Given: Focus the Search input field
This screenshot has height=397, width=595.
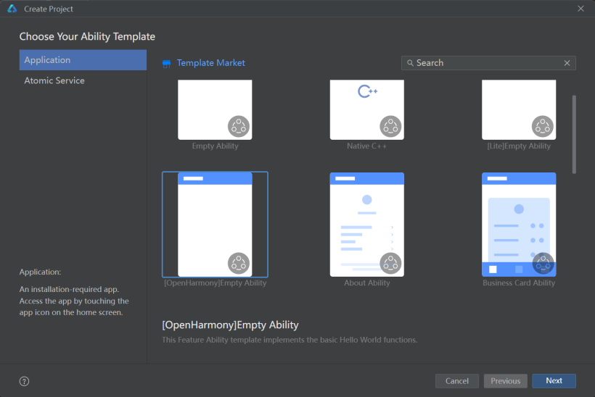Looking at the screenshot, I should tap(488, 63).
